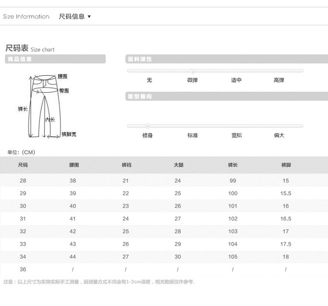Click the 裤长 column header
The height and width of the screenshot is (306, 328).
(233, 165)
